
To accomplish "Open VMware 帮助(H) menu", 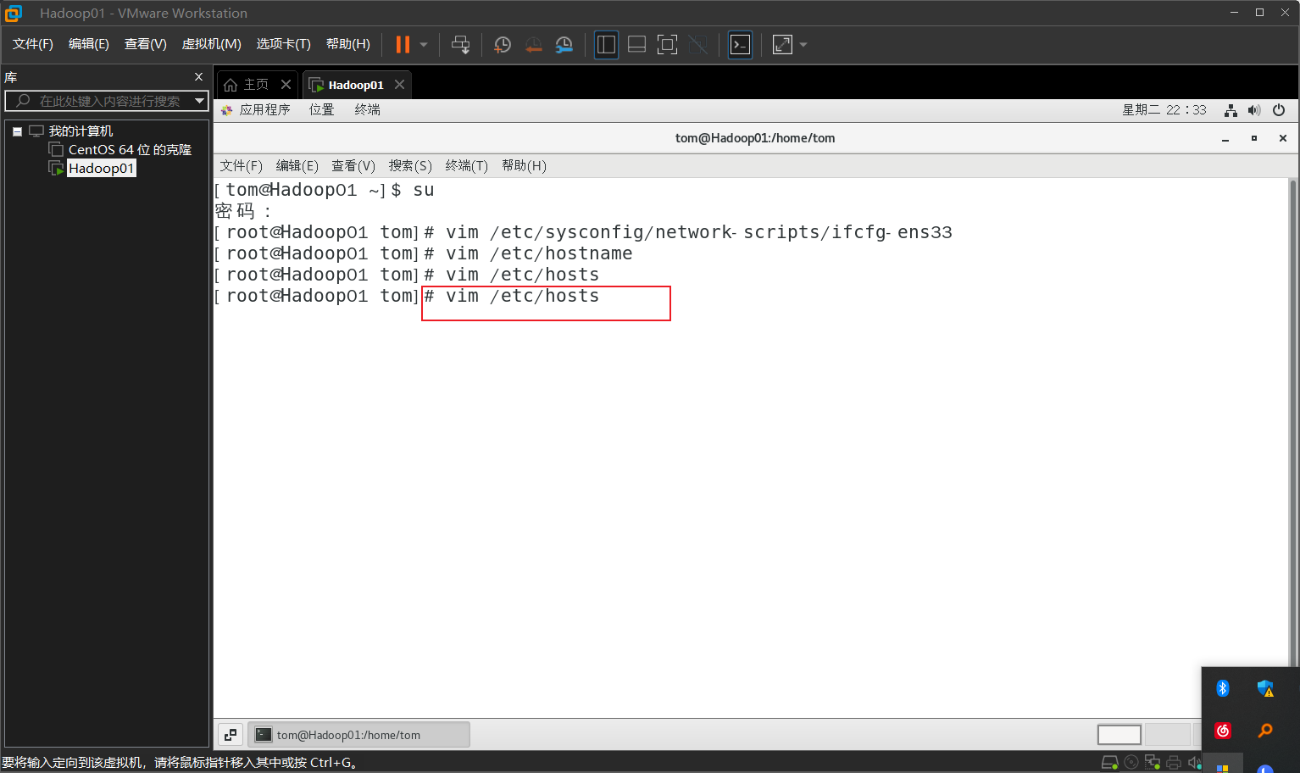I will pyautogui.click(x=348, y=44).
